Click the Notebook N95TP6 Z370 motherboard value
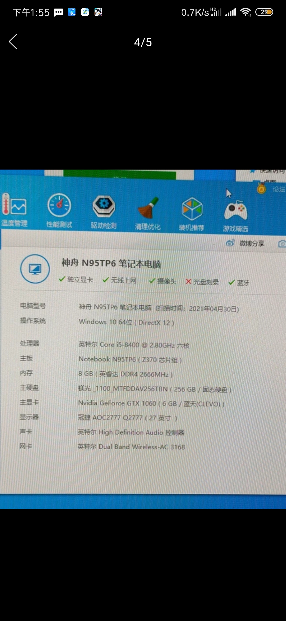Screen dimensions: 286x621 tap(130, 360)
